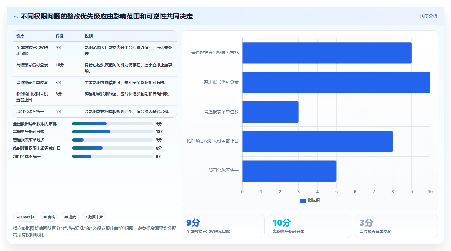Image resolution: width=451 pixels, height=251 pixels.
Task: Click the footer note starting 横向条形图
Action: pyautogui.click(x=95, y=232)
